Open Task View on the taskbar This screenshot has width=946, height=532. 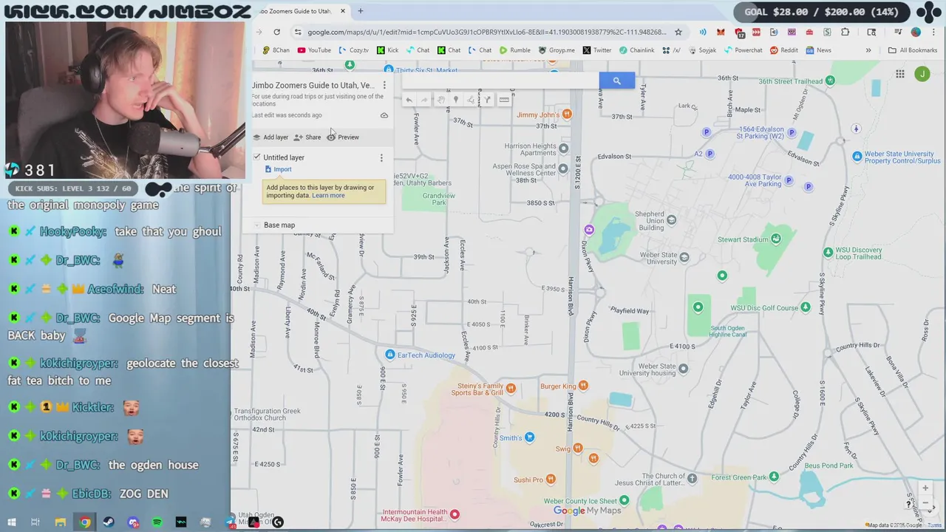tap(35, 522)
